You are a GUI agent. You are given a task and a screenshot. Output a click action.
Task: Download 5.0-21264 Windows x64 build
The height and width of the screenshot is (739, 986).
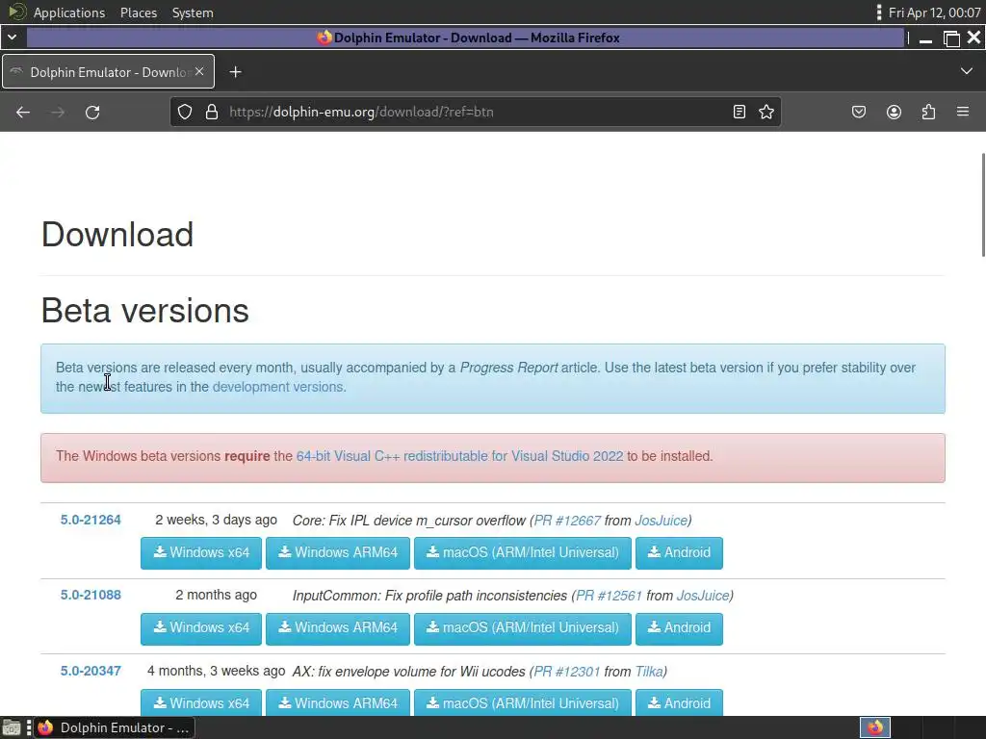pyautogui.click(x=201, y=553)
